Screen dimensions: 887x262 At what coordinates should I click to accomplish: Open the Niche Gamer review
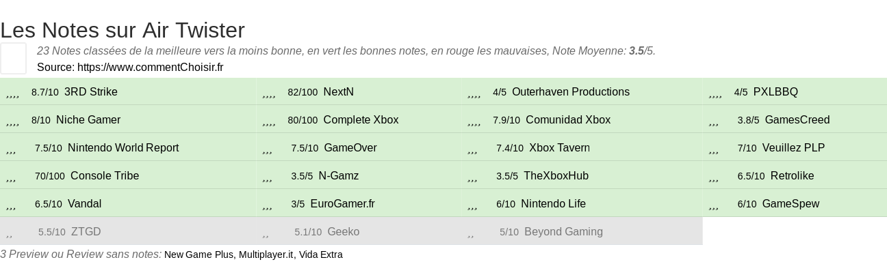(88, 120)
